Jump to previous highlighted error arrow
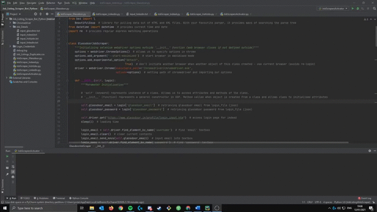The width and height of the screenshot is (377, 212). click(x=371, y=19)
